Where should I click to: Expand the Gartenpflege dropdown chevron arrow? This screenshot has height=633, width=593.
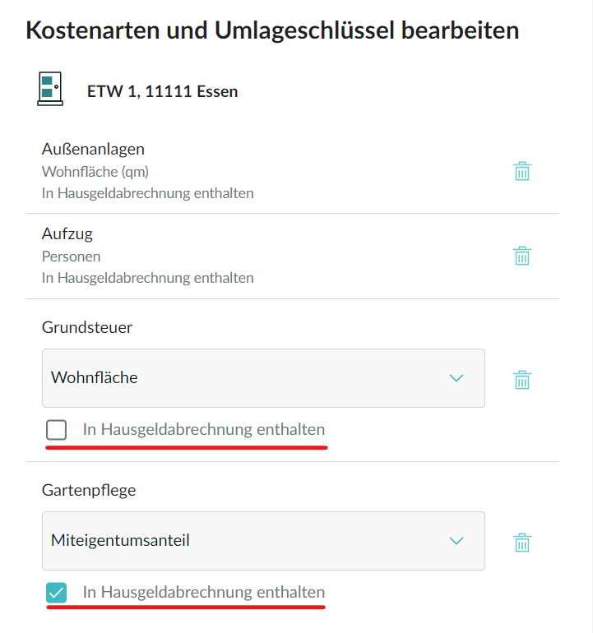click(x=456, y=541)
